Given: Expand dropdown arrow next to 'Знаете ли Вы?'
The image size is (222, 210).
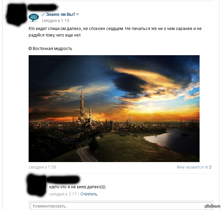Looking at the screenshot, I should click(78, 14).
